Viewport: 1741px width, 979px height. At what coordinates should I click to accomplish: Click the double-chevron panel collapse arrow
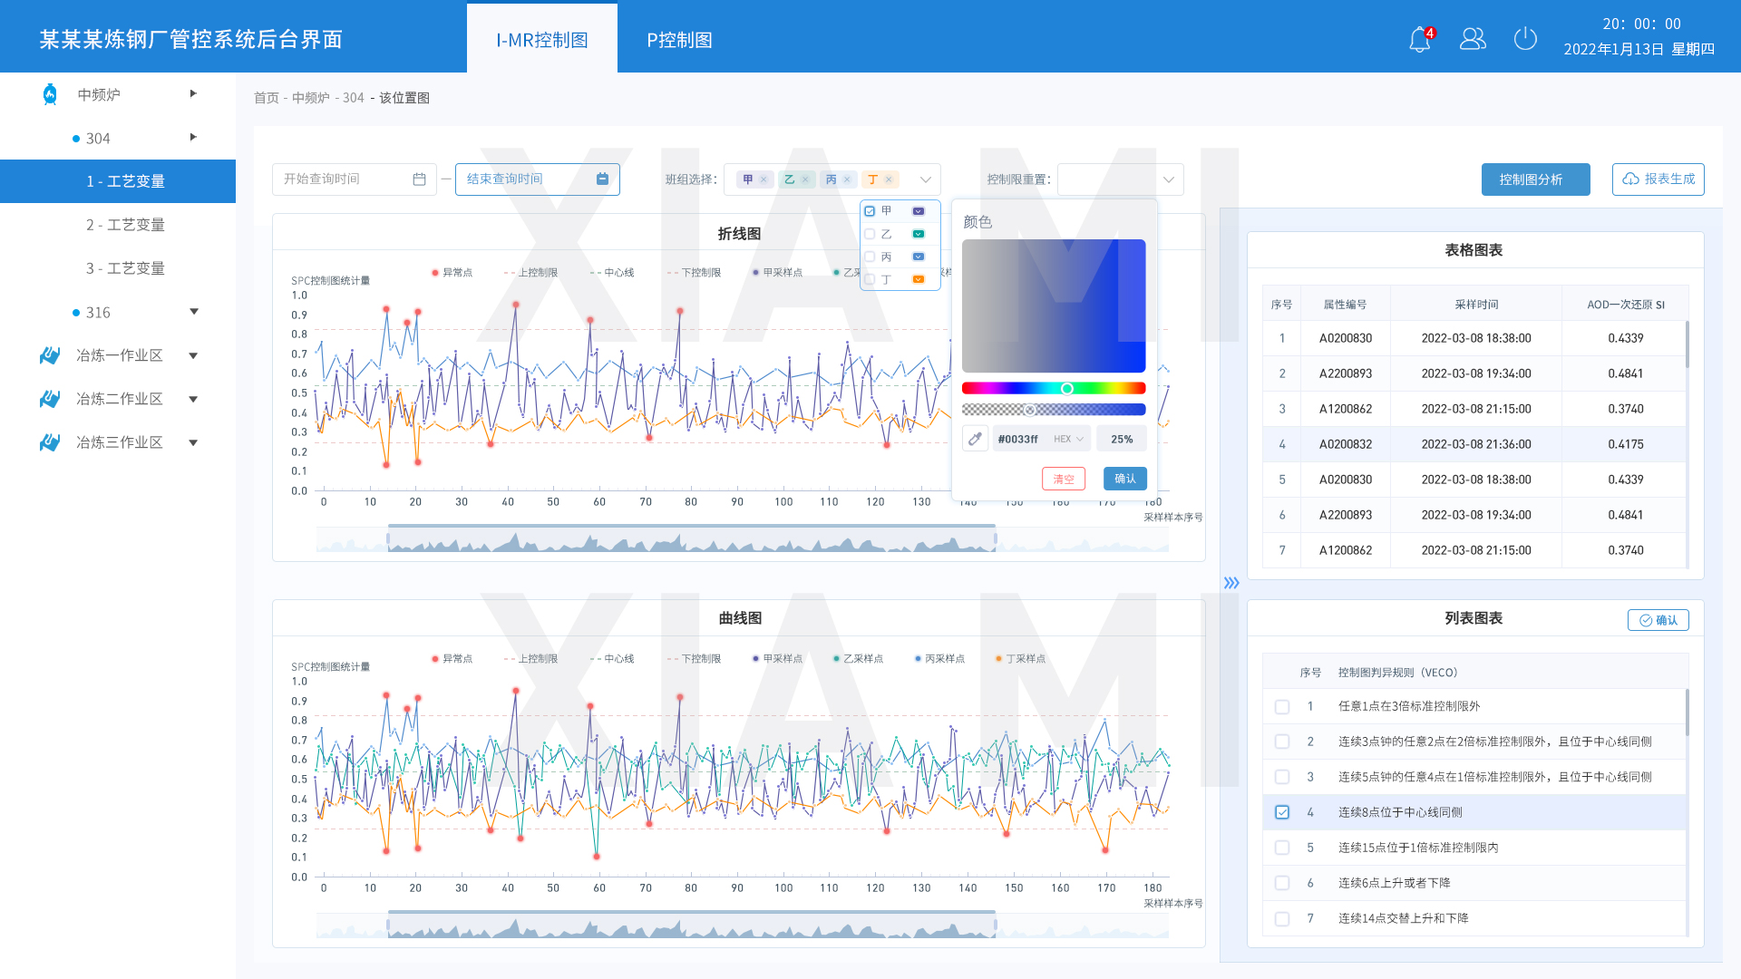pyautogui.click(x=1231, y=583)
